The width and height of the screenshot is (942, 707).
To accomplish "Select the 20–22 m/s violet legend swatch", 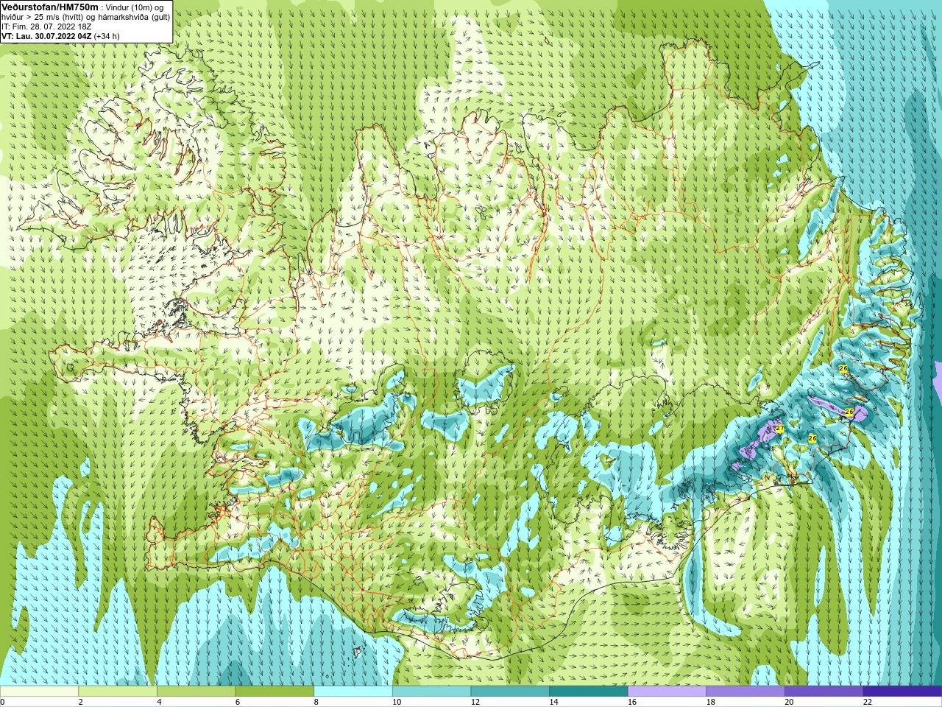I will (824, 692).
